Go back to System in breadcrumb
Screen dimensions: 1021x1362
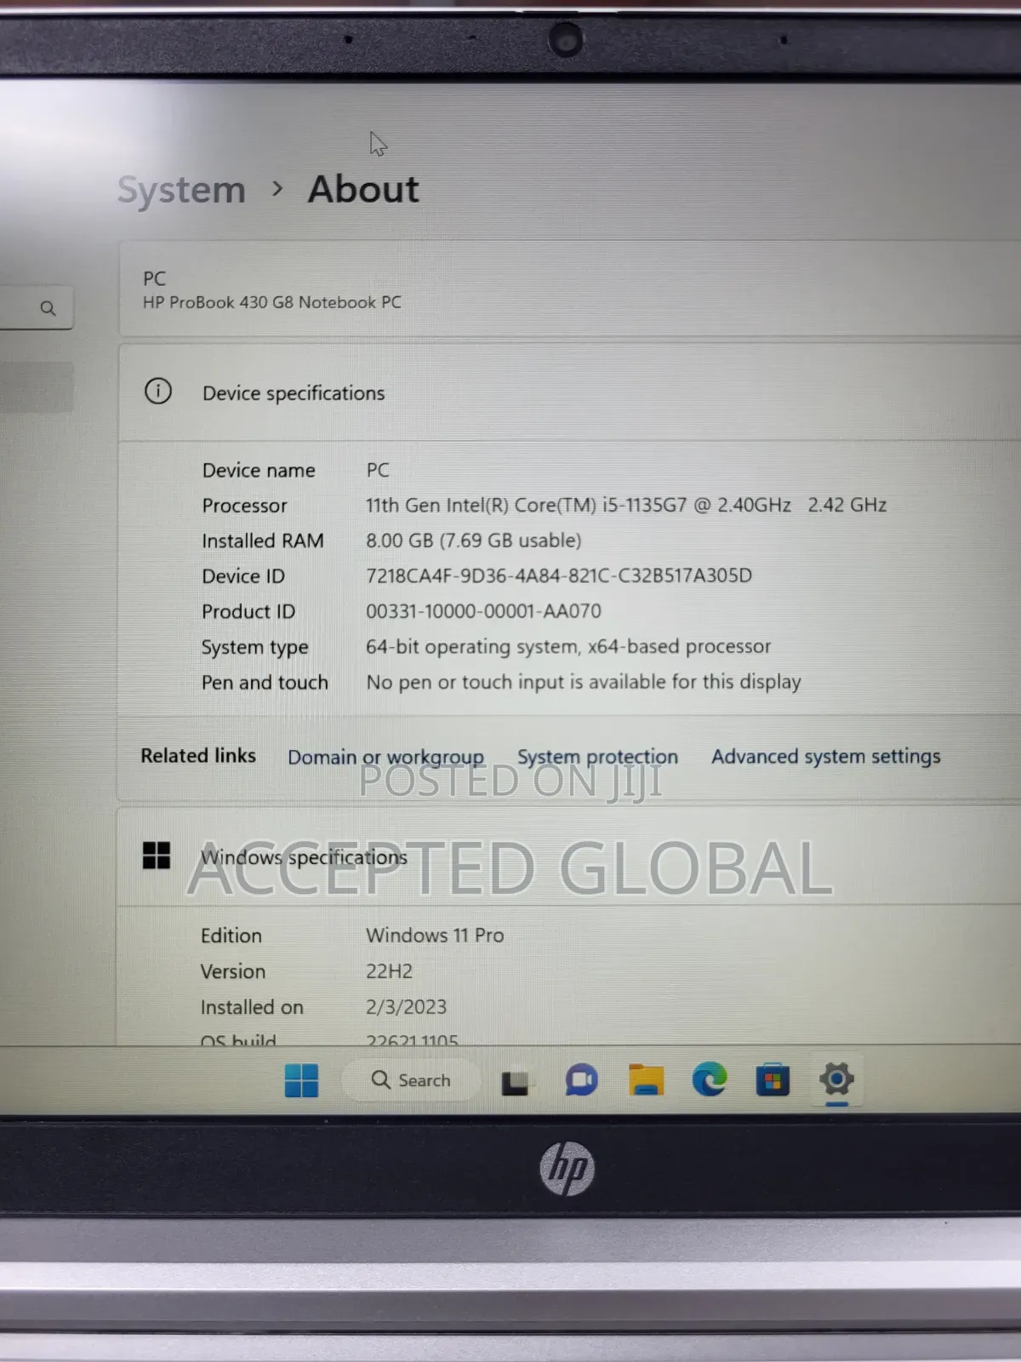coord(181,190)
